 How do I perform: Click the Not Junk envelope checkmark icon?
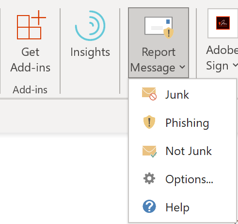[149, 152]
